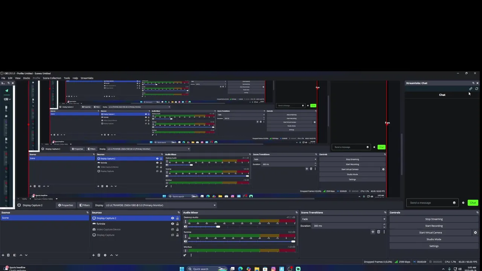Mute the Desktop Audio speaker icon
This screenshot has width=482, height=271.
[x=185, y=227]
